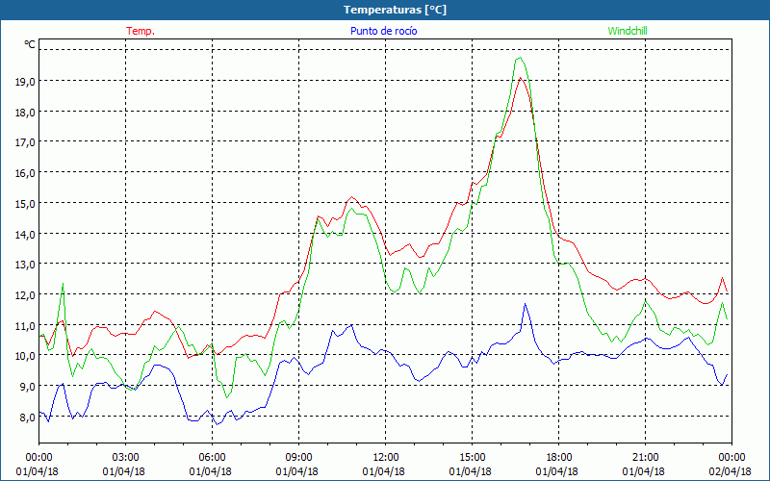The height and width of the screenshot is (481, 770).
Task: Click the 21:00 time axis label
Action: [645, 458]
